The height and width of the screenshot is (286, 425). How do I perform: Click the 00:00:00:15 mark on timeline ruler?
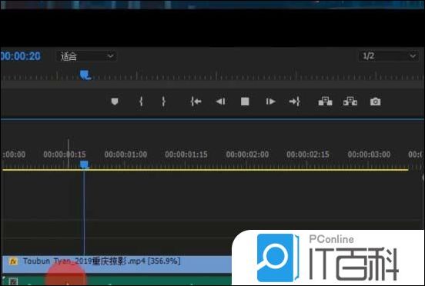click(65, 155)
